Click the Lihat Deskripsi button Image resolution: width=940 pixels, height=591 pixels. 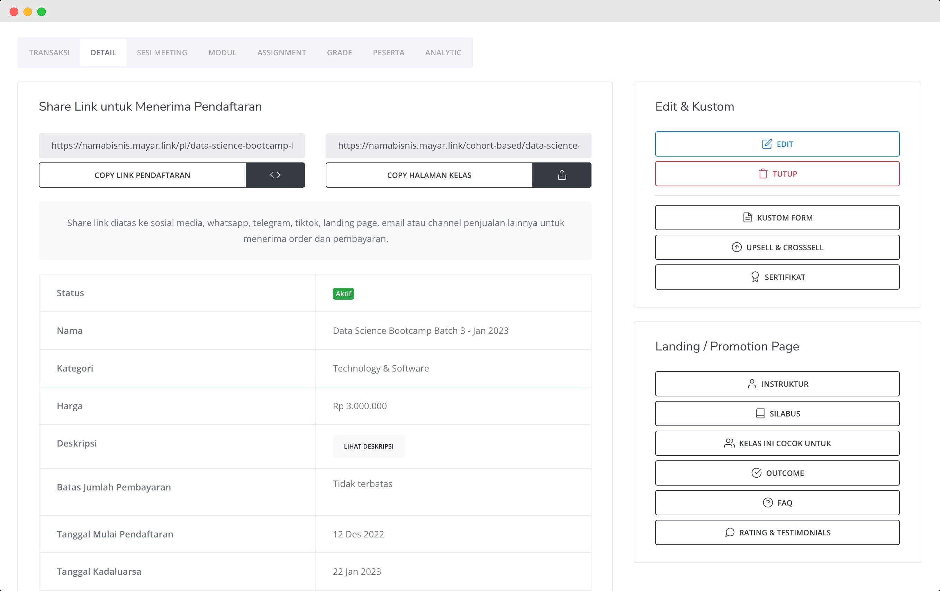[368, 447]
